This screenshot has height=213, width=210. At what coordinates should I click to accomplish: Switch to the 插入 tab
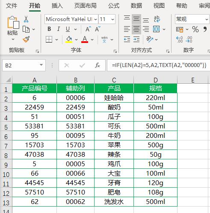57,6
